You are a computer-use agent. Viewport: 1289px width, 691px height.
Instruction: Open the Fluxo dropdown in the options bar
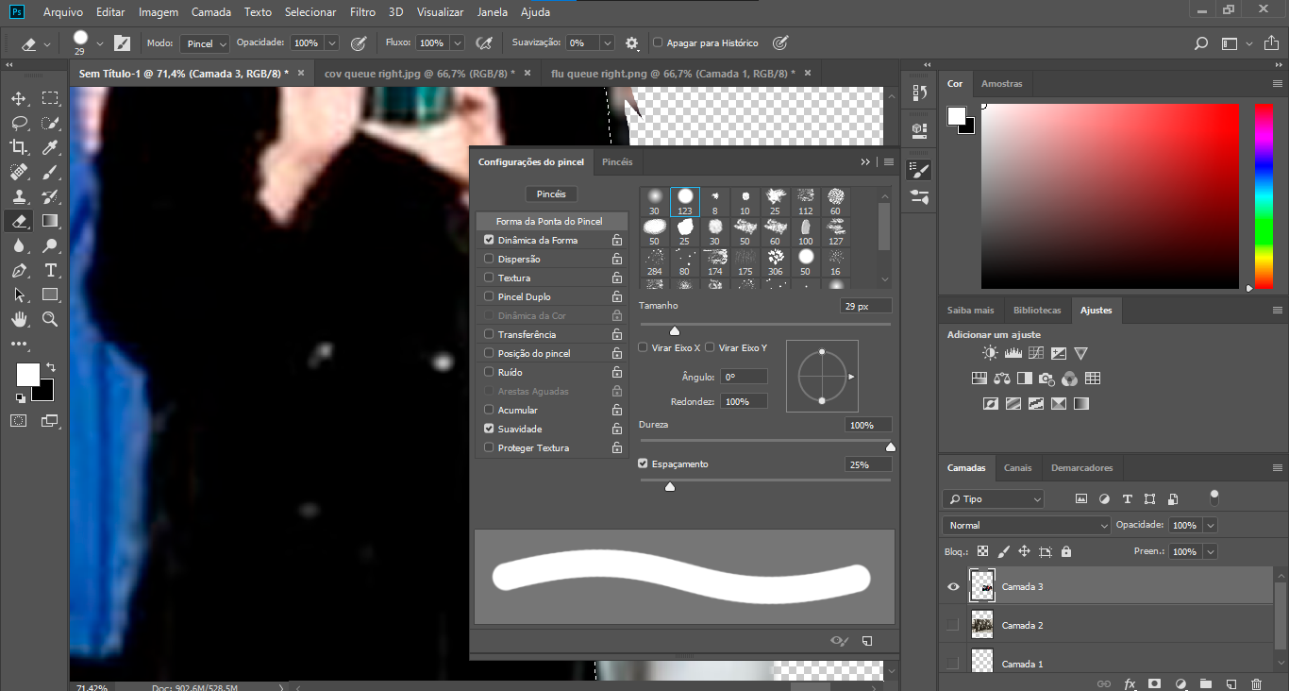[459, 42]
